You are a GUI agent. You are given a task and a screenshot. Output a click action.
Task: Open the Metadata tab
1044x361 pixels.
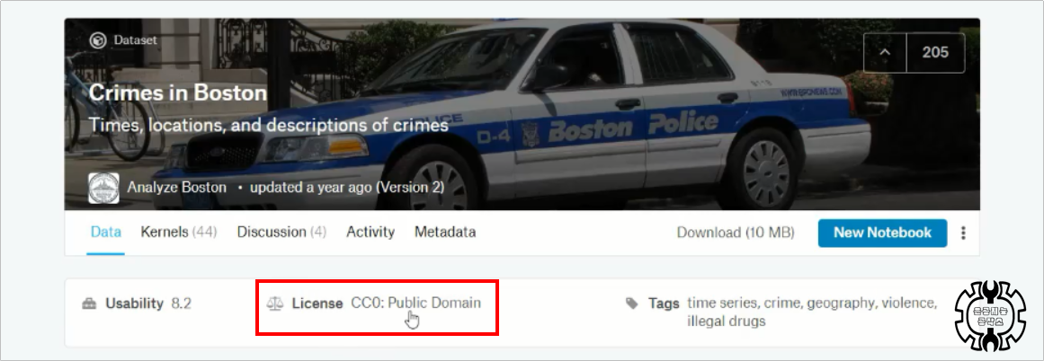point(445,232)
